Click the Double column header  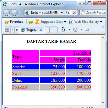(79, 60)
